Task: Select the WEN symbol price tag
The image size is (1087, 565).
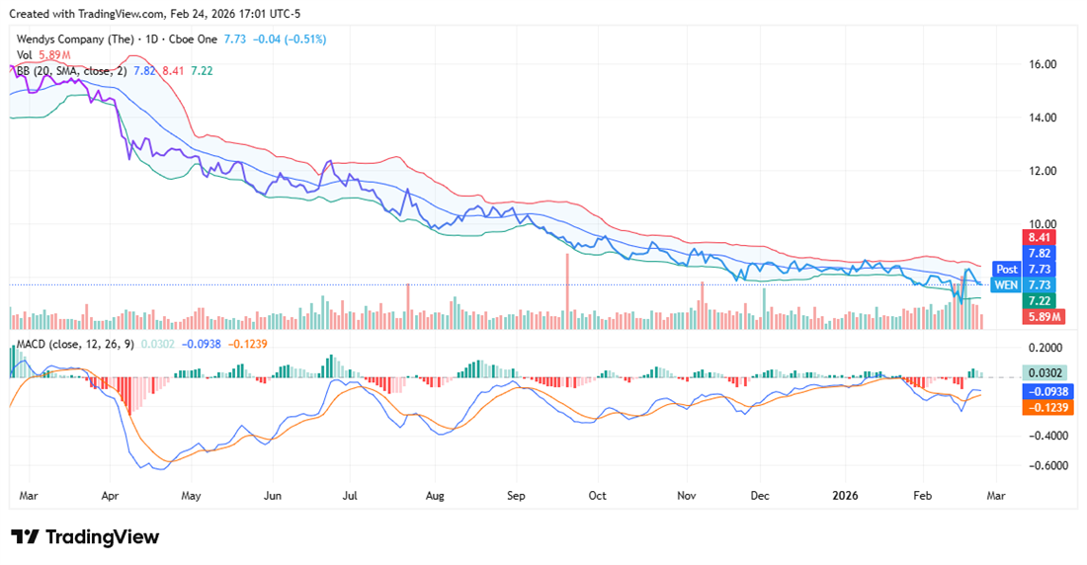Action: pos(1005,284)
